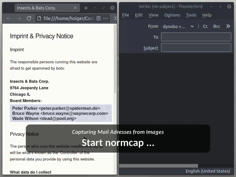The height and width of the screenshot is (177, 236).
Task: Navigate forward using the forward arrow
Action: pyautogui.click(x=19, y=18)
